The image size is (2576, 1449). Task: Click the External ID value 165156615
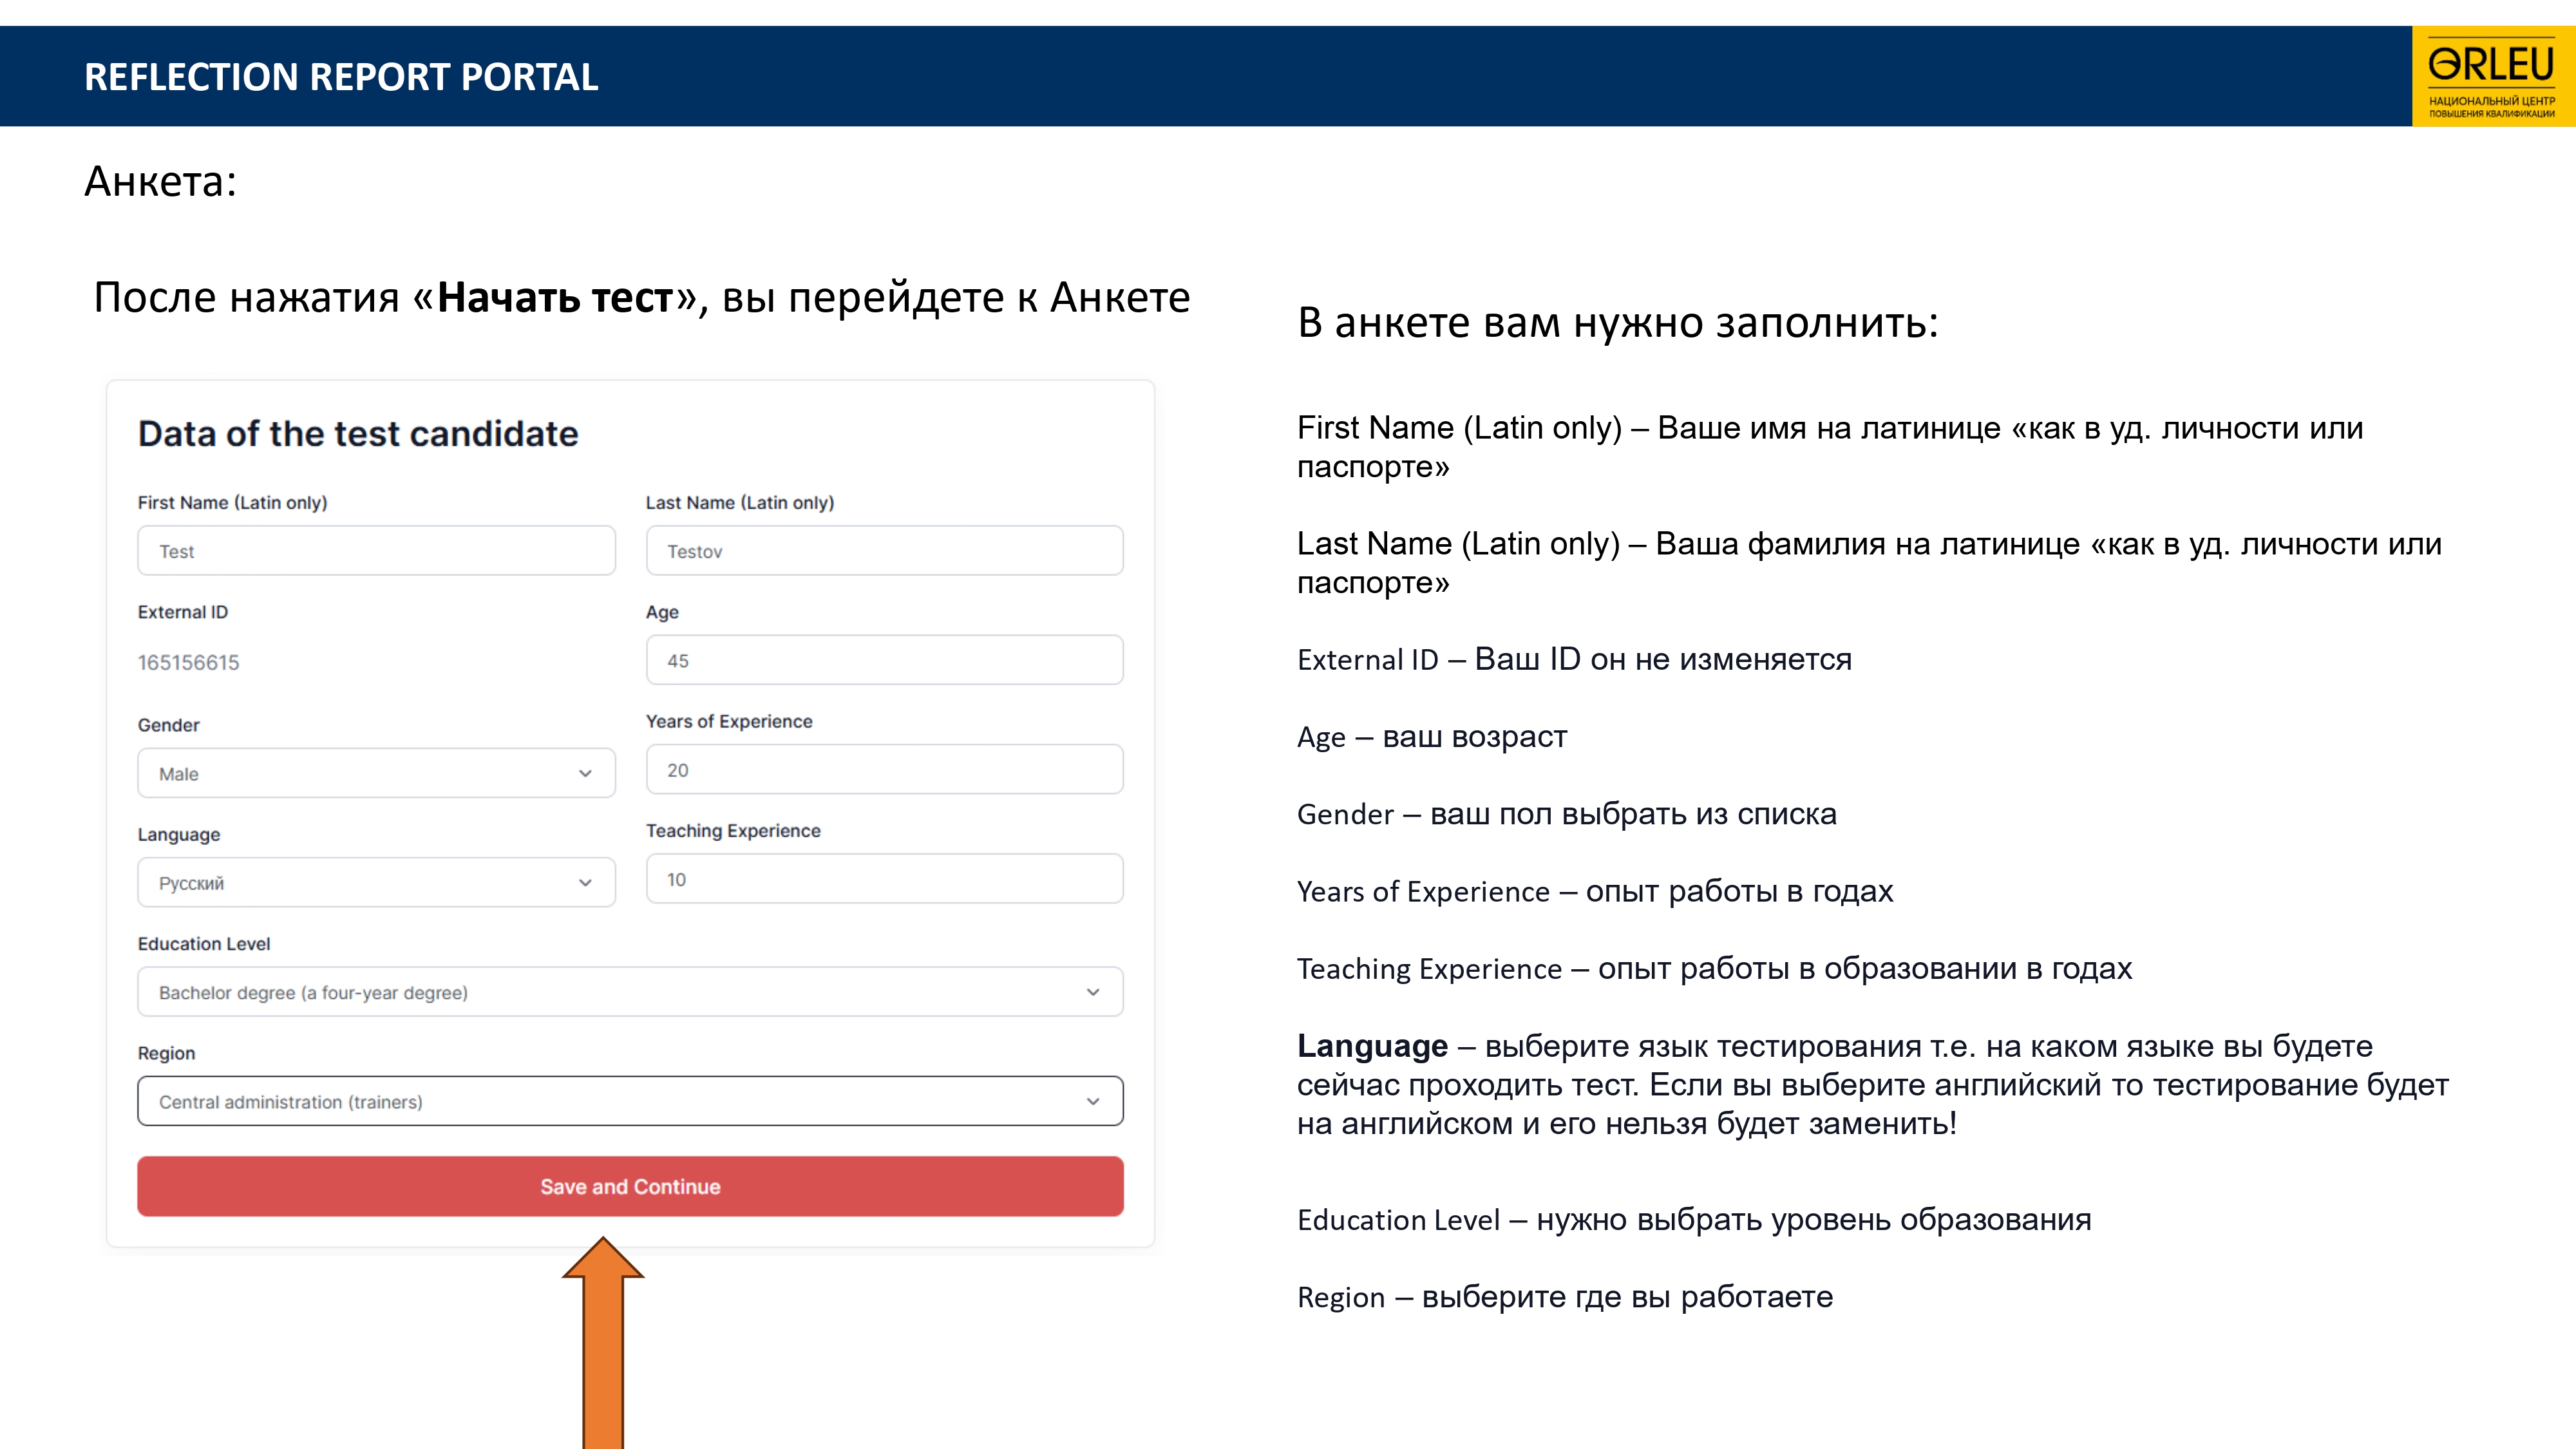pyautogui.click(x=189, y=662)
